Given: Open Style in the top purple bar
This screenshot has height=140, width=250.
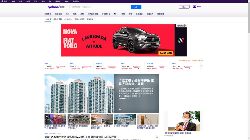Looking at the screenshot, I should [x=66, y=1].
